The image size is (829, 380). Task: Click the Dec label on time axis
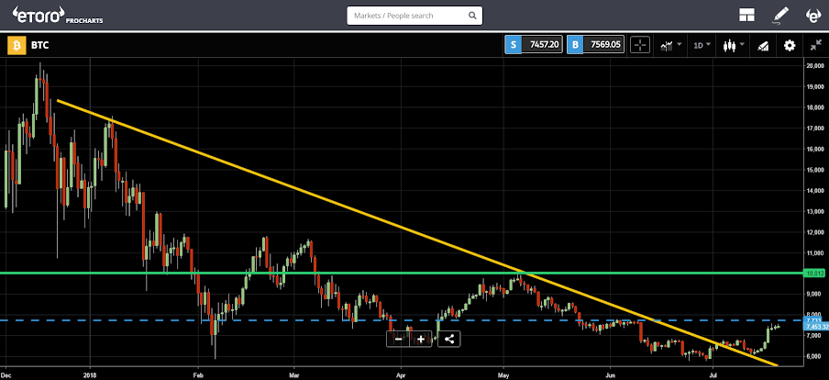pyautogui.click(x=7, y=374)
